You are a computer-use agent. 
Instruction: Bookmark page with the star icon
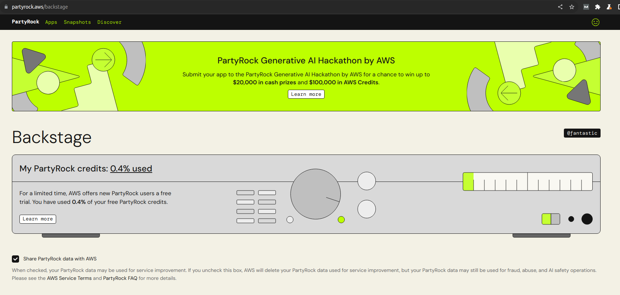(x=572, y=7)
